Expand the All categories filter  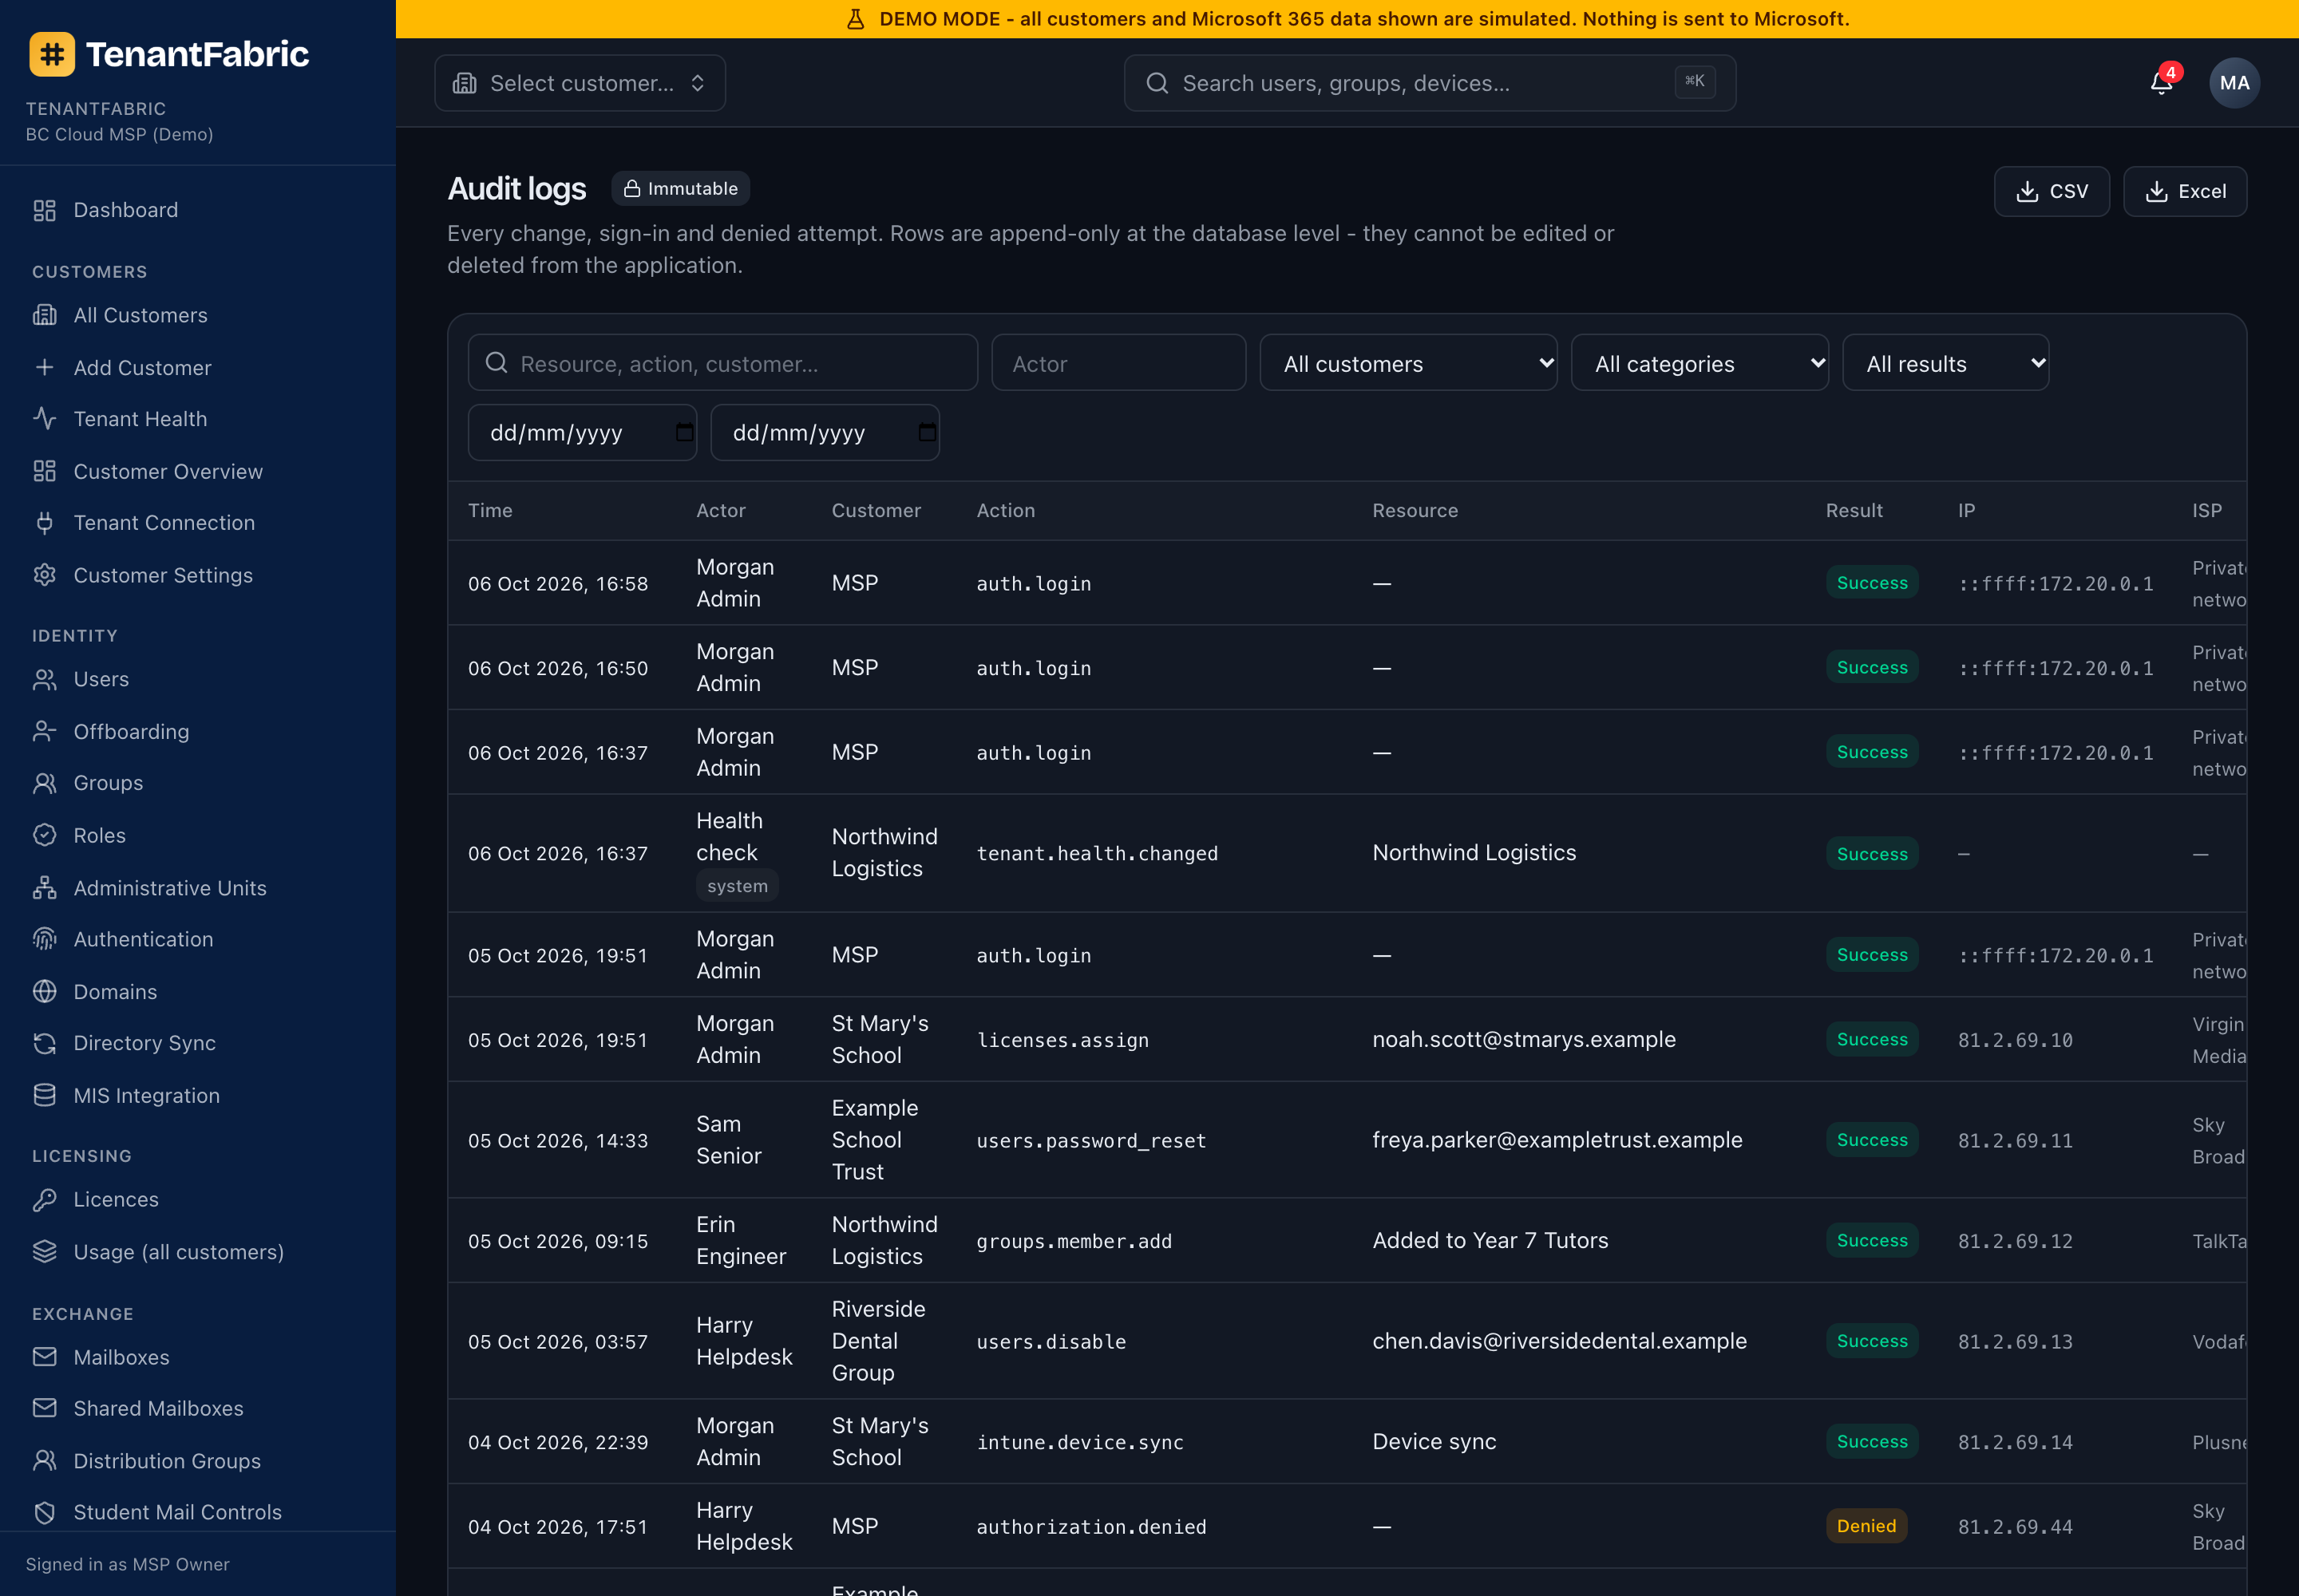(1700, 363)
